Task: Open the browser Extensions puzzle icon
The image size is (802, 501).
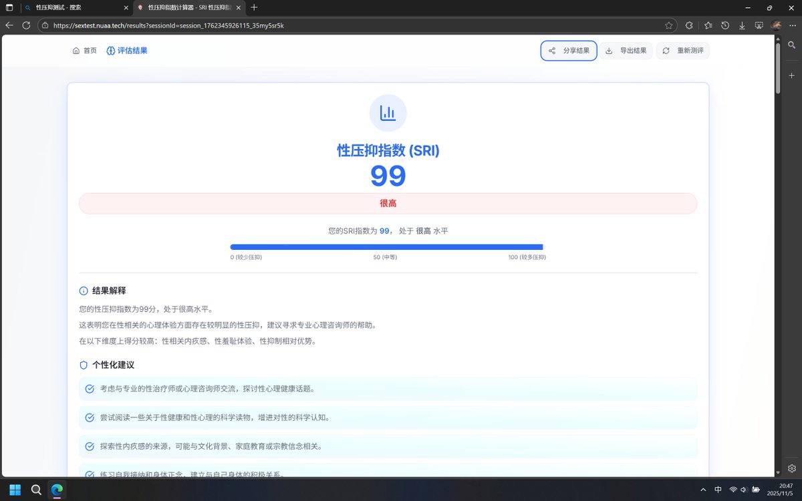Action: click(x=689, y=25)
